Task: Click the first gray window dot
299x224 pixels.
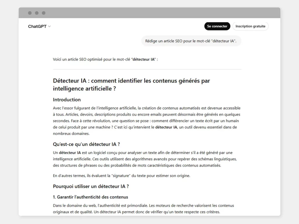Action: (x=29, y=13)
